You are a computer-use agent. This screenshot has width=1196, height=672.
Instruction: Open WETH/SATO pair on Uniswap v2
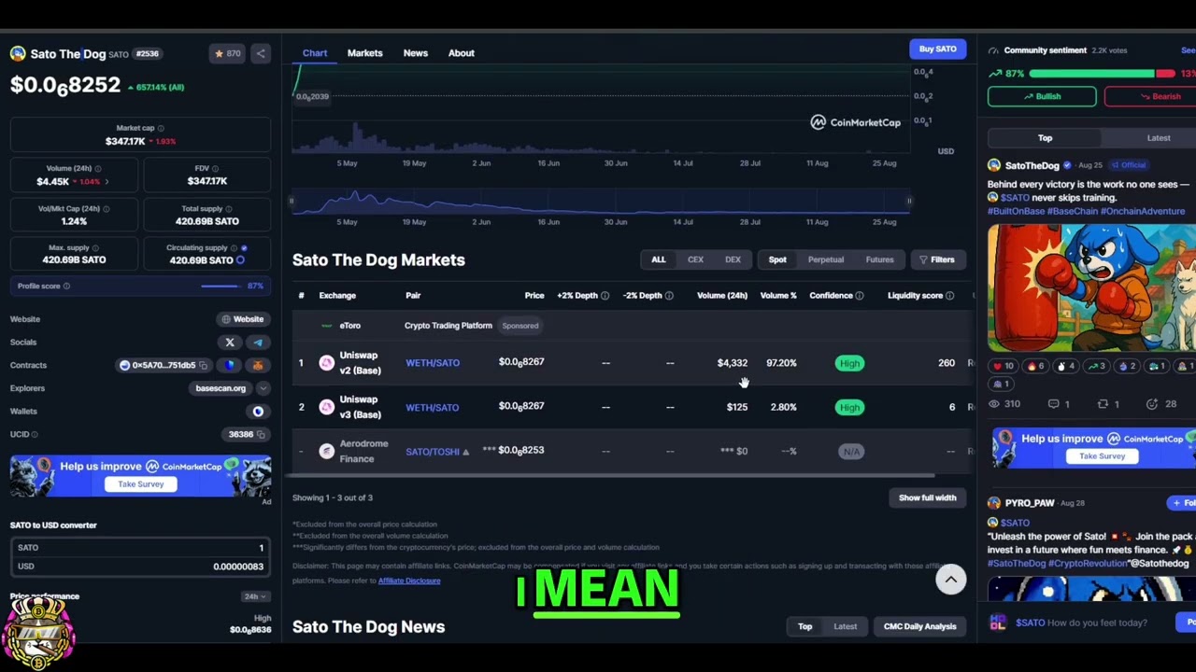[x=433, y=363]
